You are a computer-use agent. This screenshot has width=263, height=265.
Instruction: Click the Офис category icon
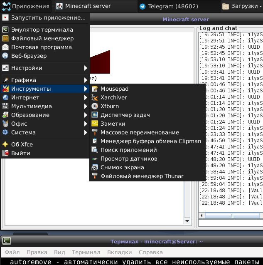coord(5,124)
